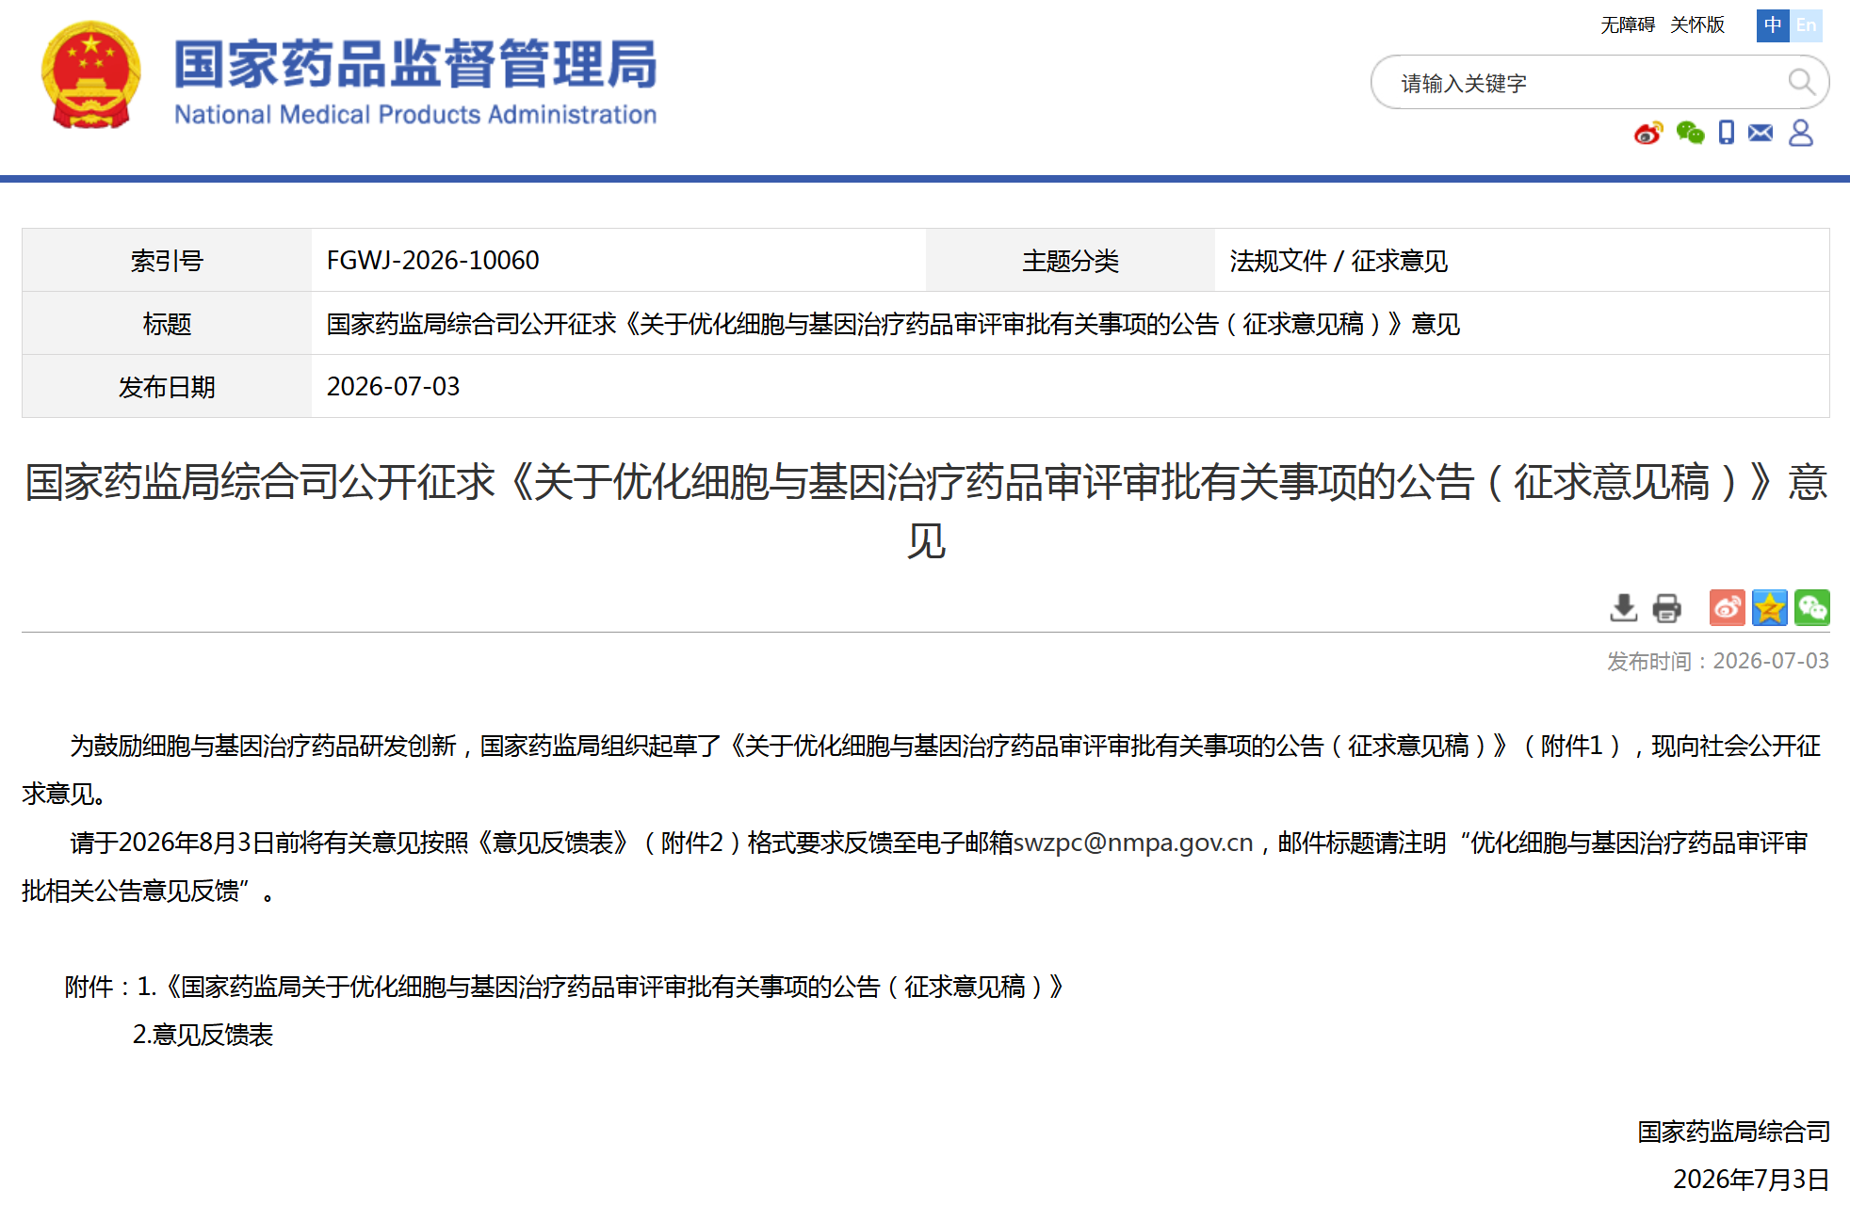Click the 主题分类 label cell
Screen dimensions: 1850x1205
[x=1070, y=261]
